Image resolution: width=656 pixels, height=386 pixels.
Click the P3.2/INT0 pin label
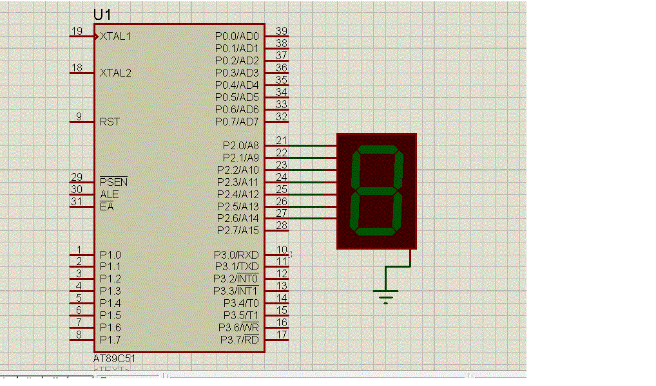[236, 279]
